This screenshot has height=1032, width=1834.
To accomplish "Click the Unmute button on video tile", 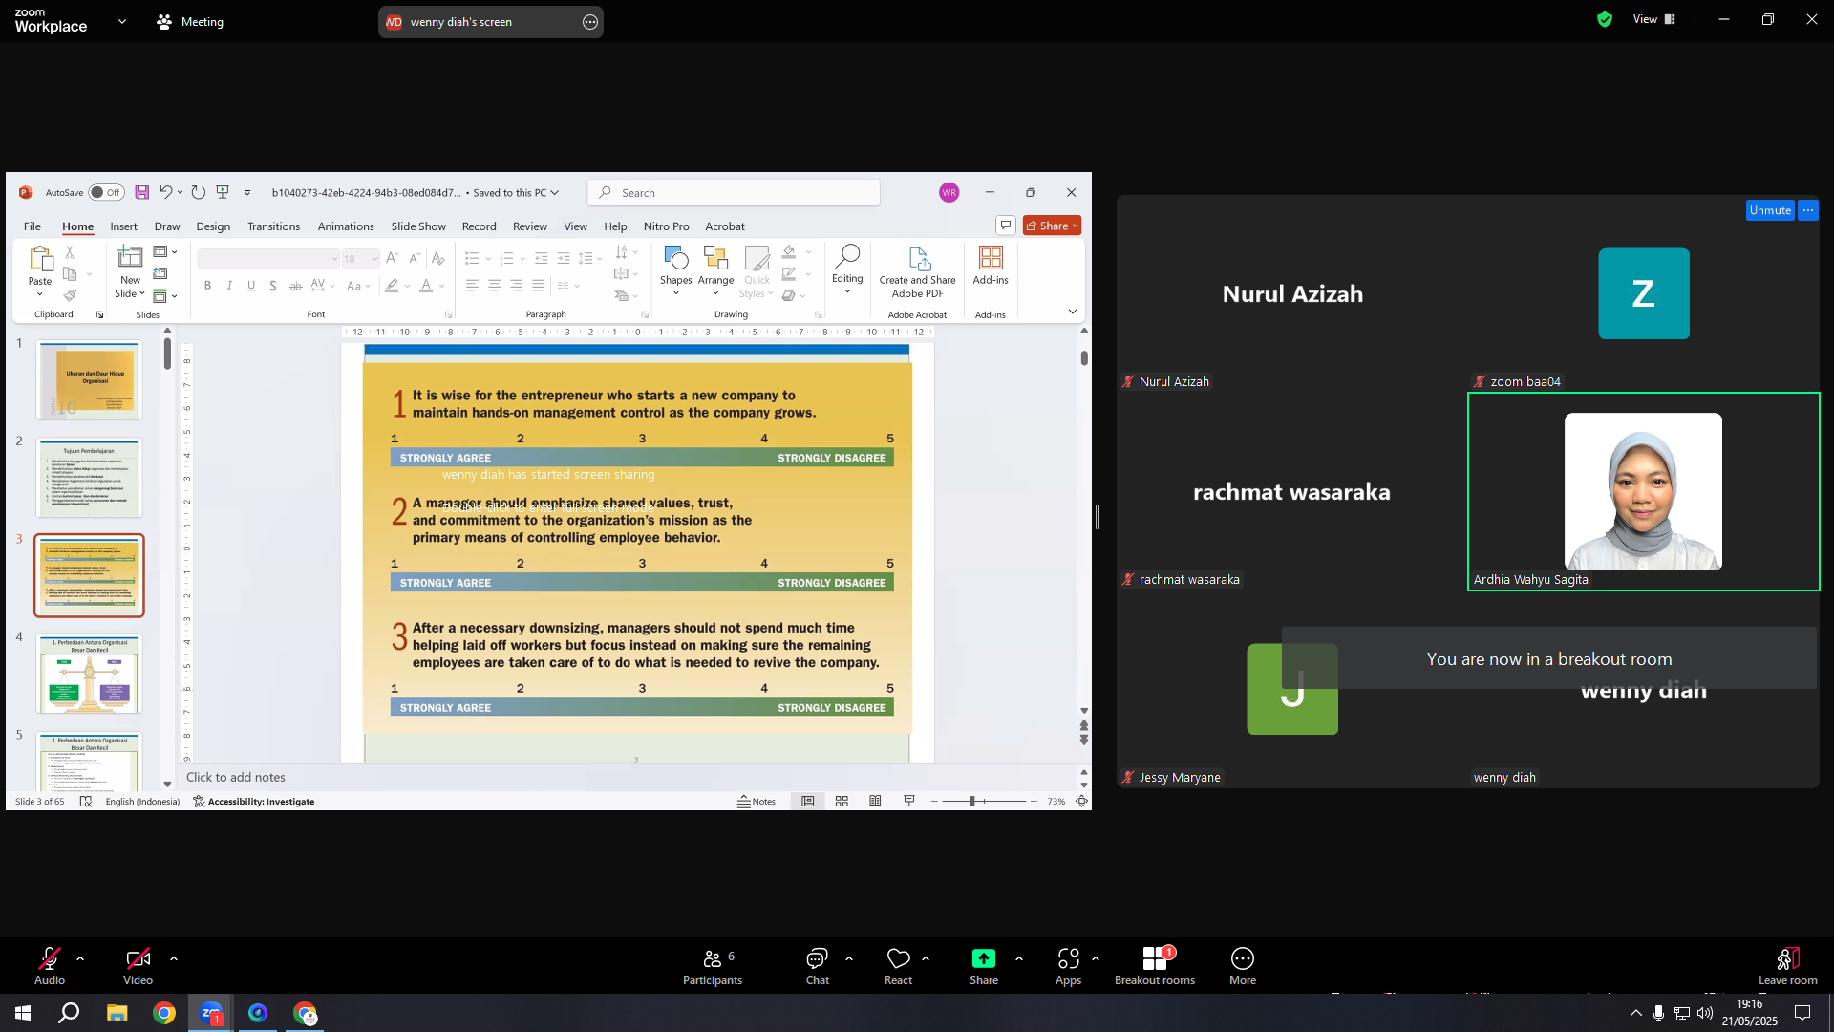I will pyautogui.click(x=1770, y=210).
